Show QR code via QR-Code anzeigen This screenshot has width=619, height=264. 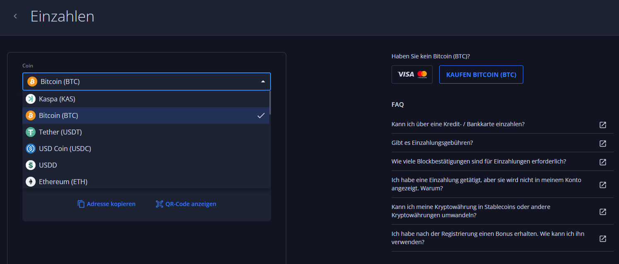186,204
